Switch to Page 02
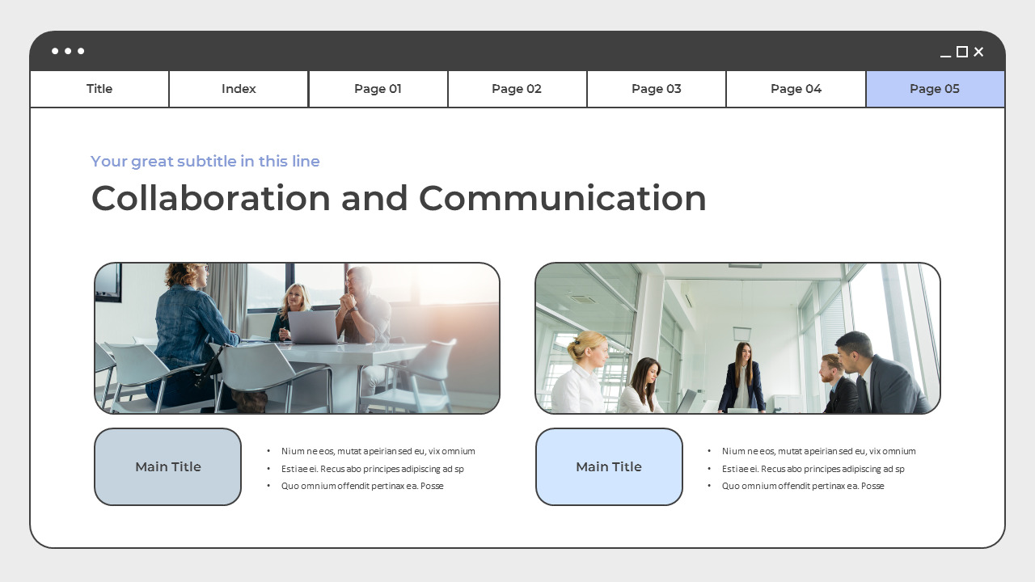Image resolution: width=1035 pixels, height=582 pixels. 517,89
